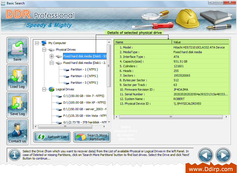Click the Disk1 hard drive icon
Viewport: 237px width, 173px height.
[59, 63]
